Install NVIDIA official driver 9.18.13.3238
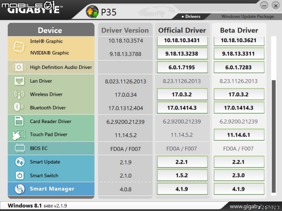The height and width of the screenshot is (211, 282). point(182,54)
